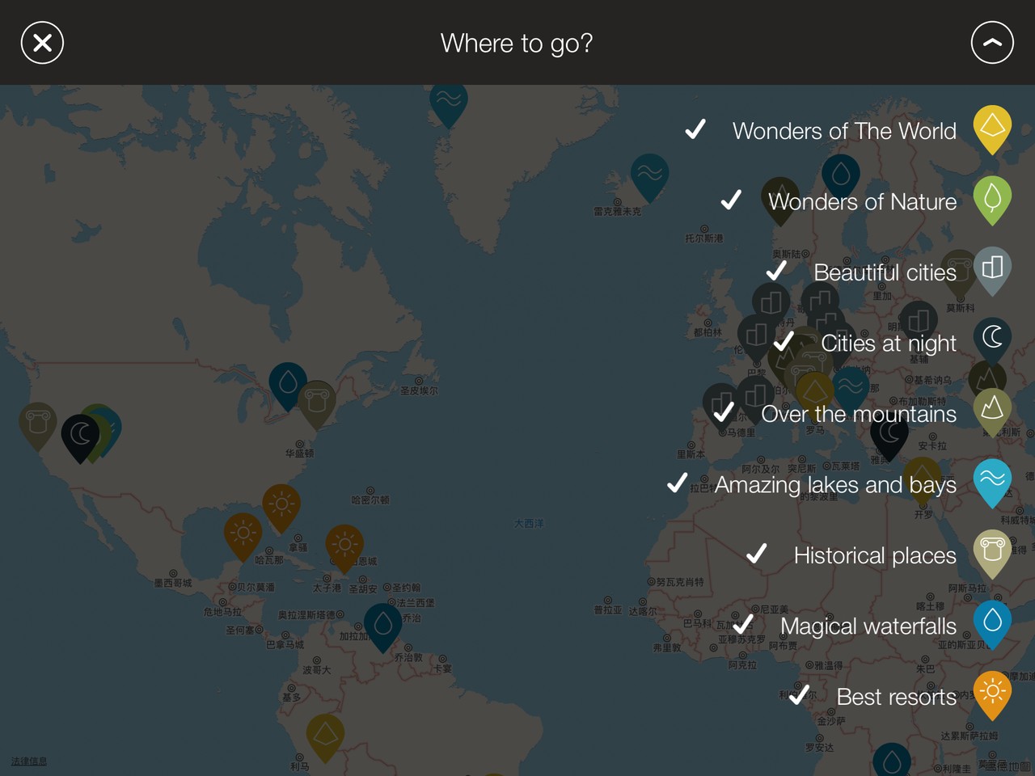Viewport: 1035px width, 776px height.
Task: Tap the Amazing lakes and bays icon
Action: pos(992,483)
